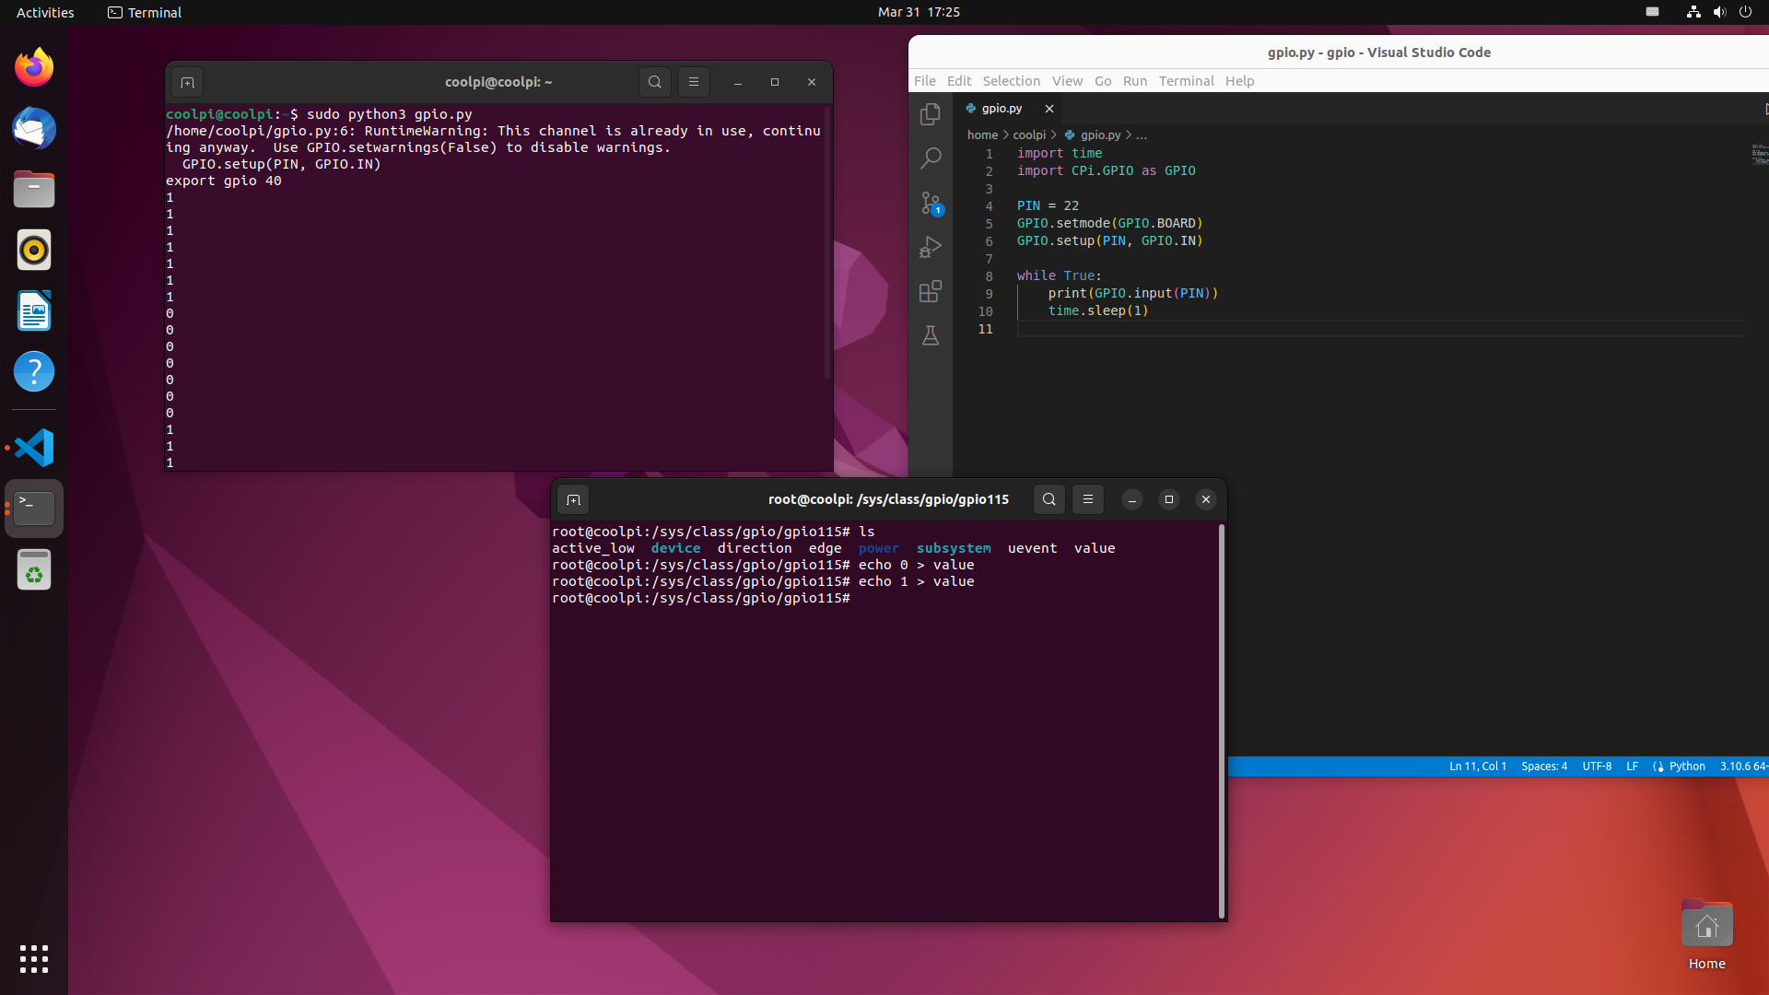The image size is (1769, 995).
Task: Click the 'export gpio 40' terminal output line
Action: [x=224, y=181]
